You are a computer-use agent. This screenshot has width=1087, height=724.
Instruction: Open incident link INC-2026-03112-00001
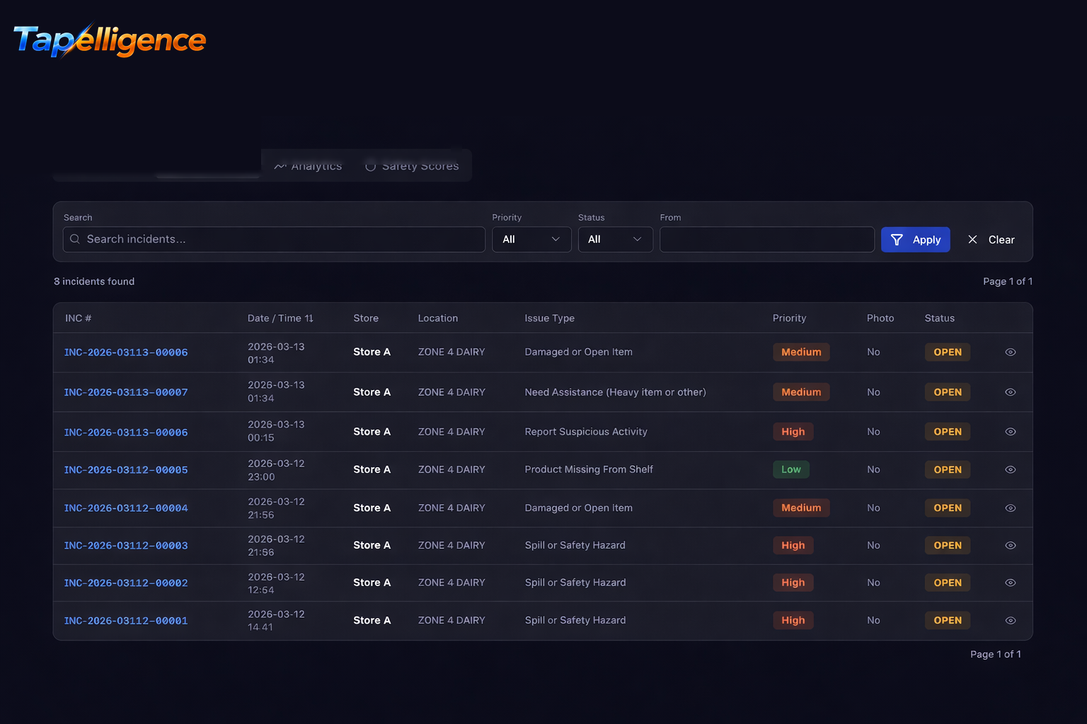126,621
